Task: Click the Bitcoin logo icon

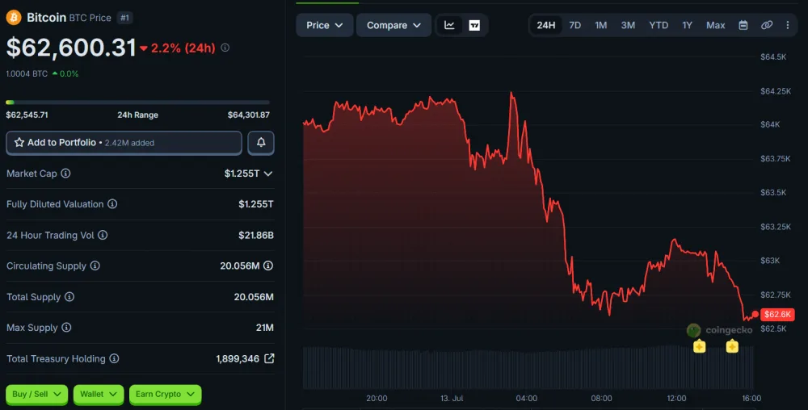Action: pos(14,18)
